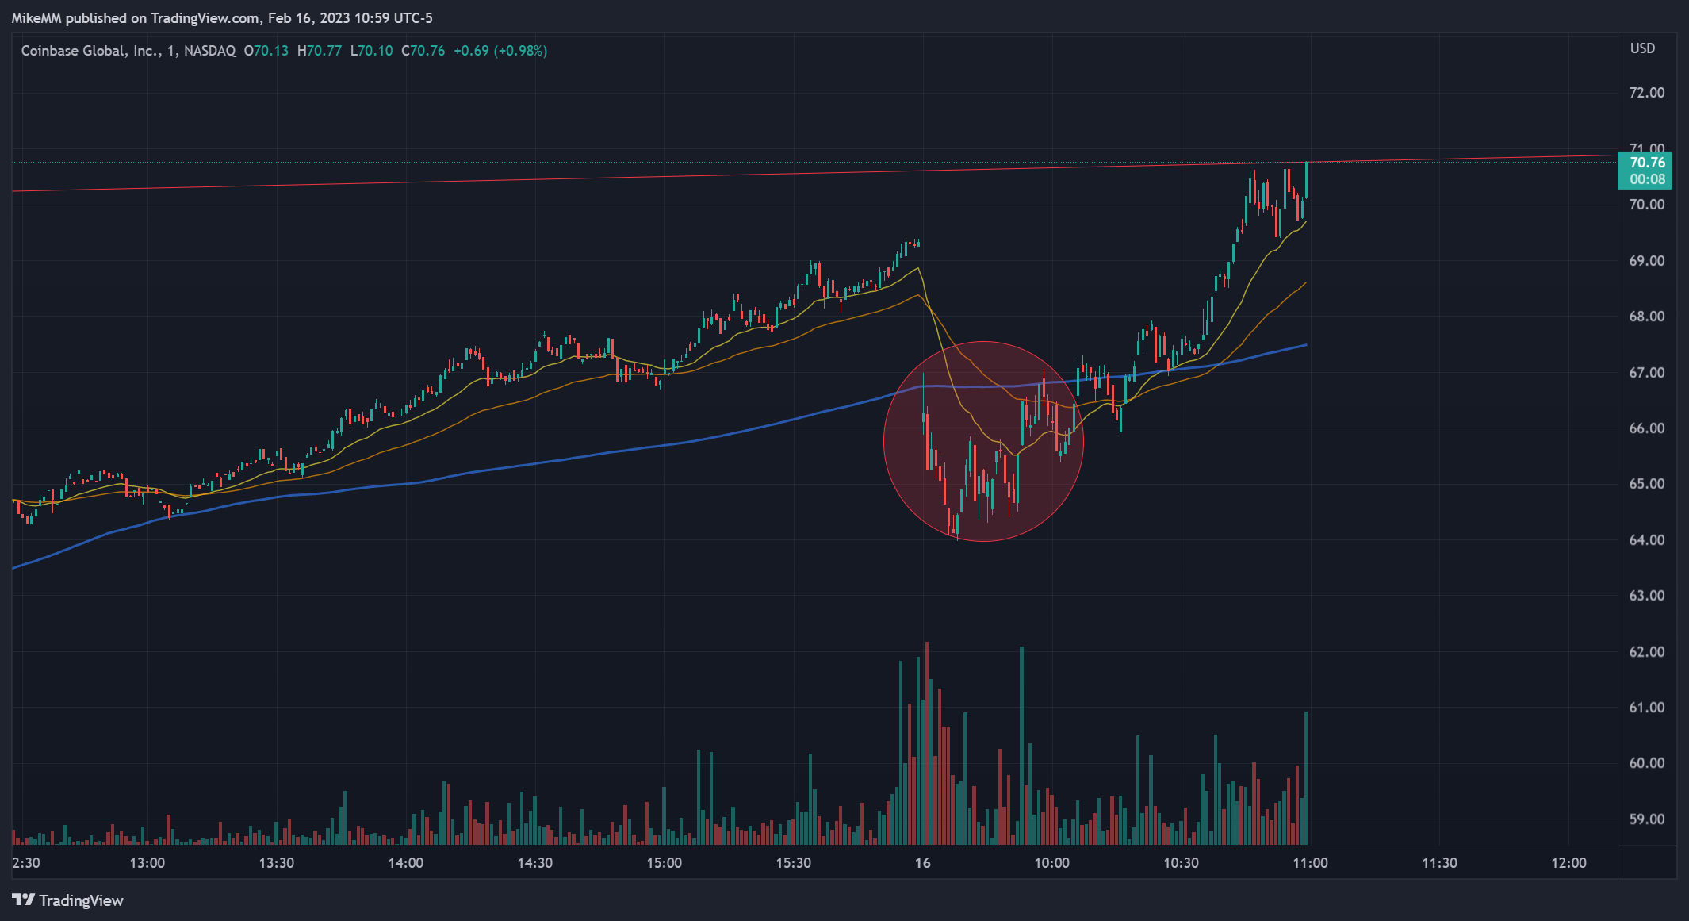Screen dimensions: 1689x921
Task: Click the Coinbase Global, Inc. symbol title
Action: [x=128, y=51]
